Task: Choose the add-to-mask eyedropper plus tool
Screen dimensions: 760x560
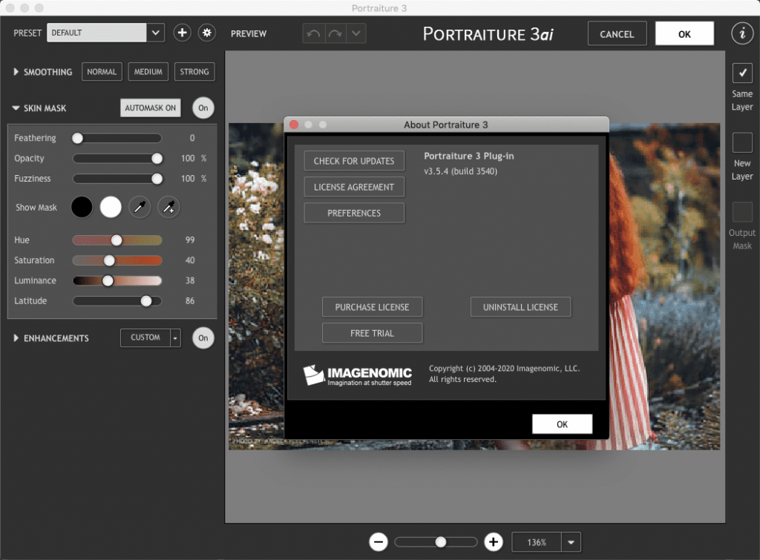Action: (168, 208)
